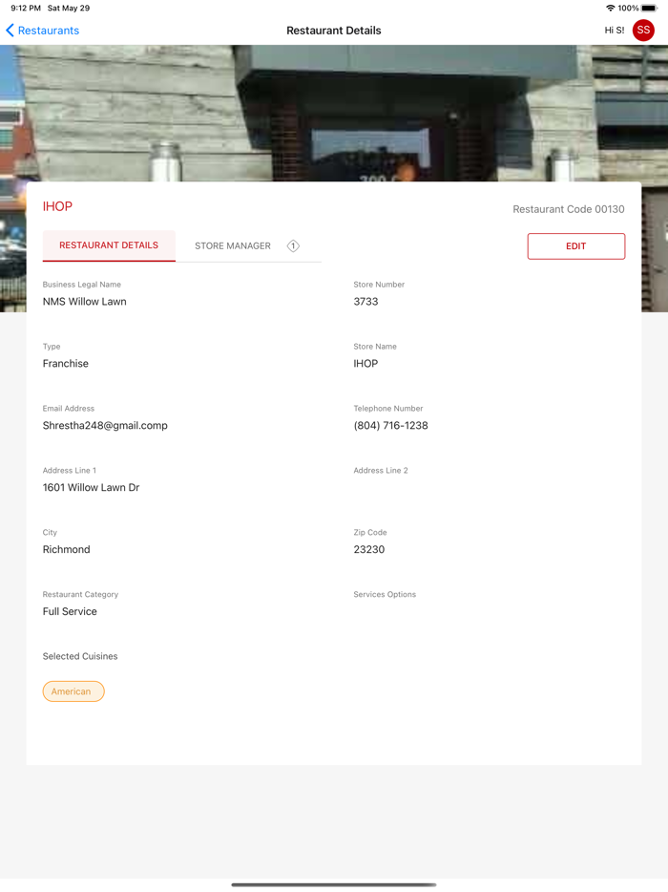Select the American cuisine tag
Image resolution: width=668 pixels, height=892 pixels.
[73, 691]
